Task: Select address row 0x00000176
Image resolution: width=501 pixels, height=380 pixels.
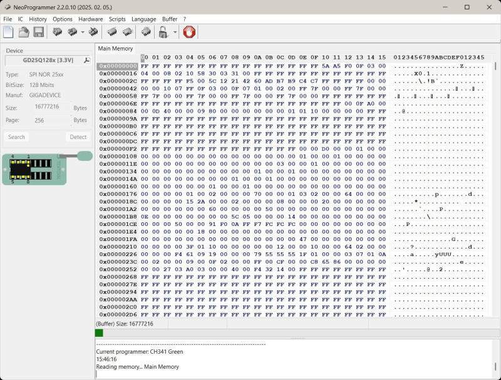Action: 118,194
